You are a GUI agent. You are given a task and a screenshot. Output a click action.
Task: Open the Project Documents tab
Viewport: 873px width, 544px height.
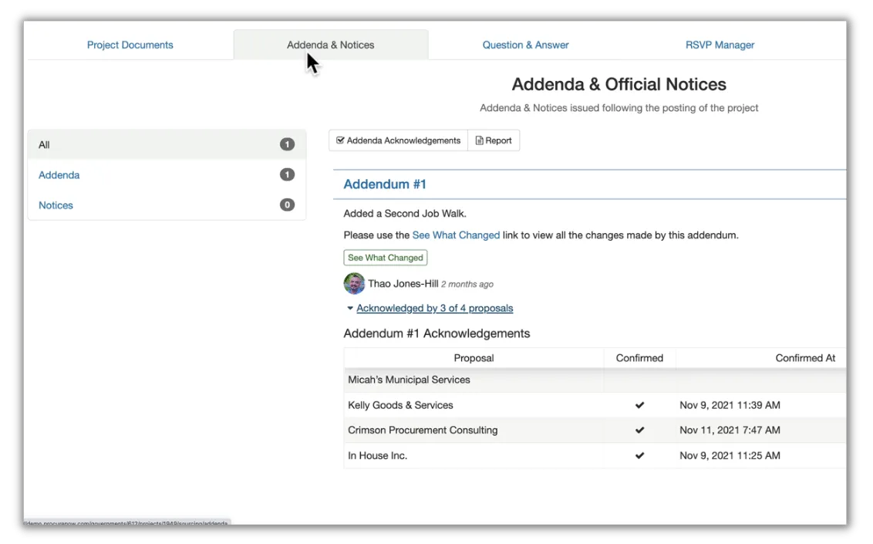130,45
